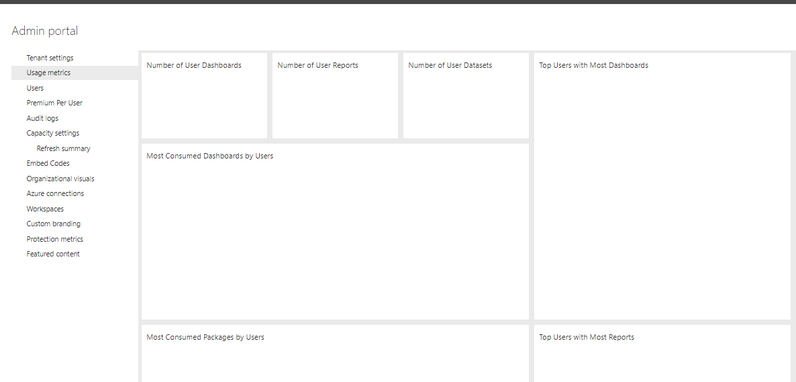Click Top Users with Most Dashboards title
Viewport: 796px width, 382px height.
593,66
